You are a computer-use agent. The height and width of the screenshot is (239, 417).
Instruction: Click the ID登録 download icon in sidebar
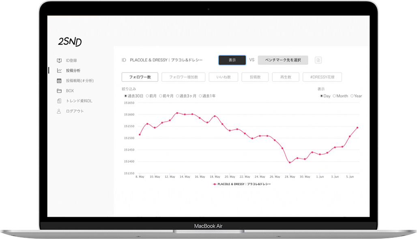(59, 60)
